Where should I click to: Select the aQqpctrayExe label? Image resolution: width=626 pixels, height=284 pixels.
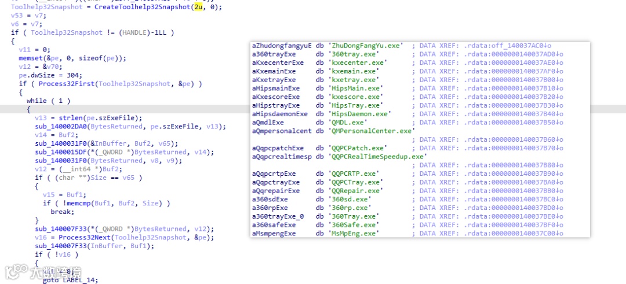point(276,182)
